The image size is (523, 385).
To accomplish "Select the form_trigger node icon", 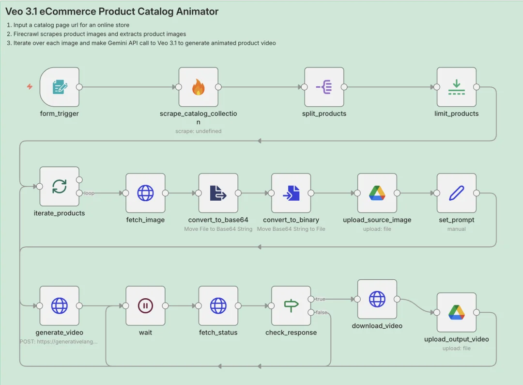I will pyautogui.click(x=60, y=87).
